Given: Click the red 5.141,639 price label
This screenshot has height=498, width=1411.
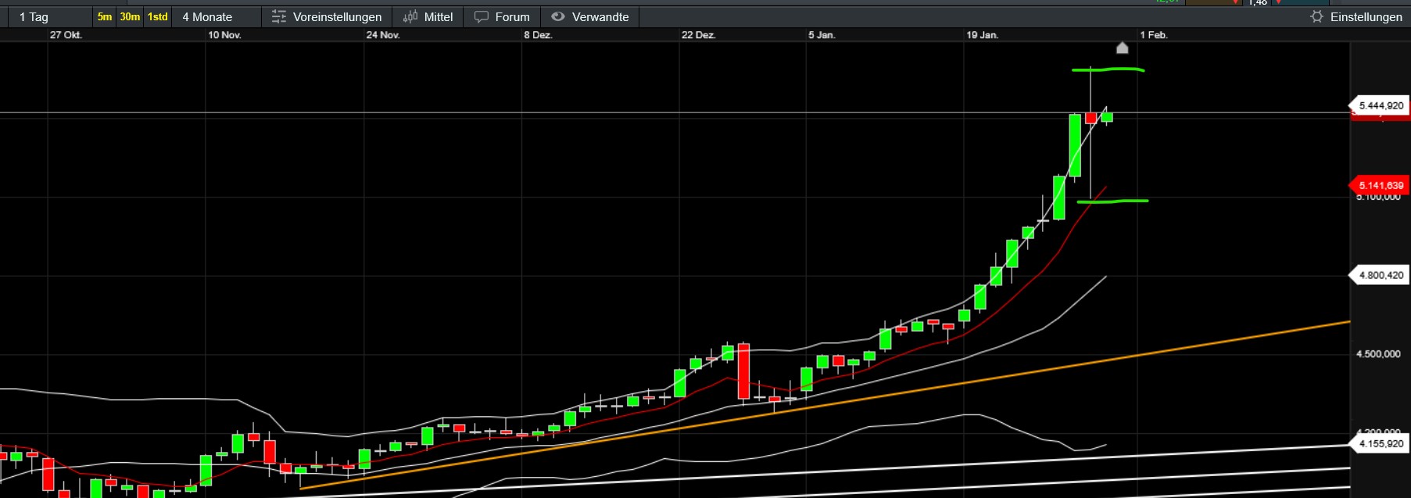Looking at the screenshot, I should (x=1381, y=186).
